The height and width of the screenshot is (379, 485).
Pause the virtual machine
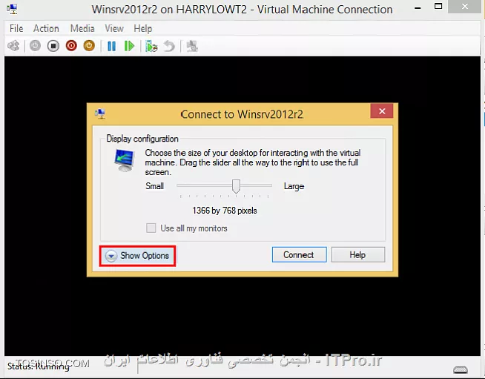point(112,47)
